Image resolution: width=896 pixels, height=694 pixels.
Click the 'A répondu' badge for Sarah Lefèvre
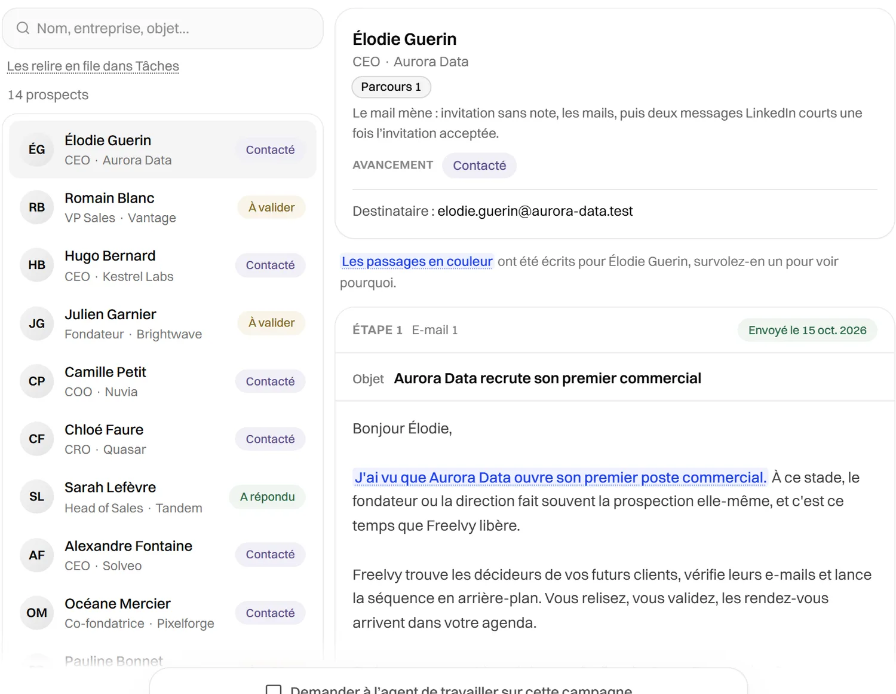[268, 497]
